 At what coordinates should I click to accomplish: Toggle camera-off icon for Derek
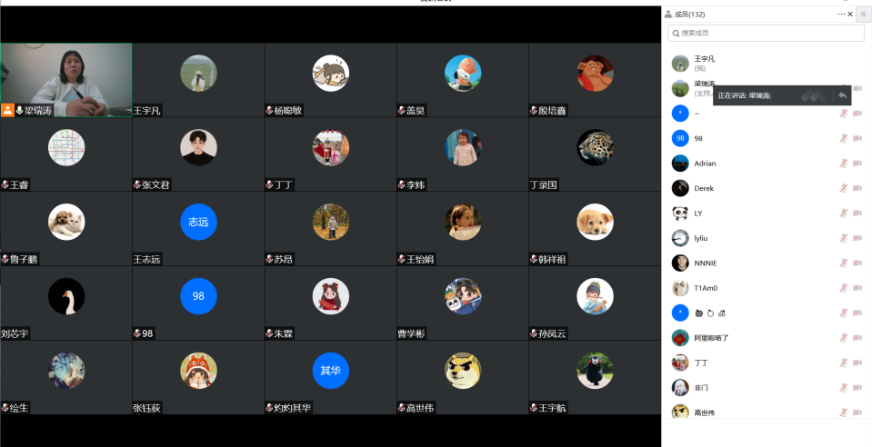pyautogui.click(x=857, y=188)
